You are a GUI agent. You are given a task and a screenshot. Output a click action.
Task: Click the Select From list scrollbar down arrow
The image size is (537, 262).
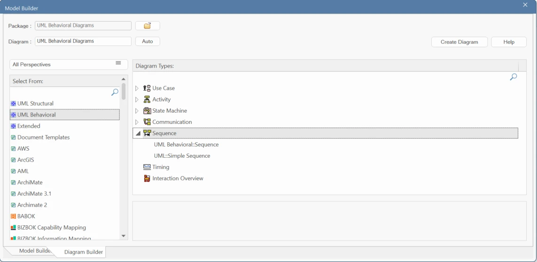click(x=124, y=236)
